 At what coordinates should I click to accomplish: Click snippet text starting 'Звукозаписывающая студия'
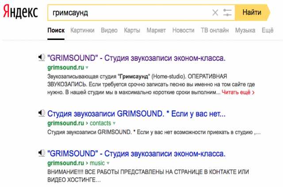click(151, 85)
